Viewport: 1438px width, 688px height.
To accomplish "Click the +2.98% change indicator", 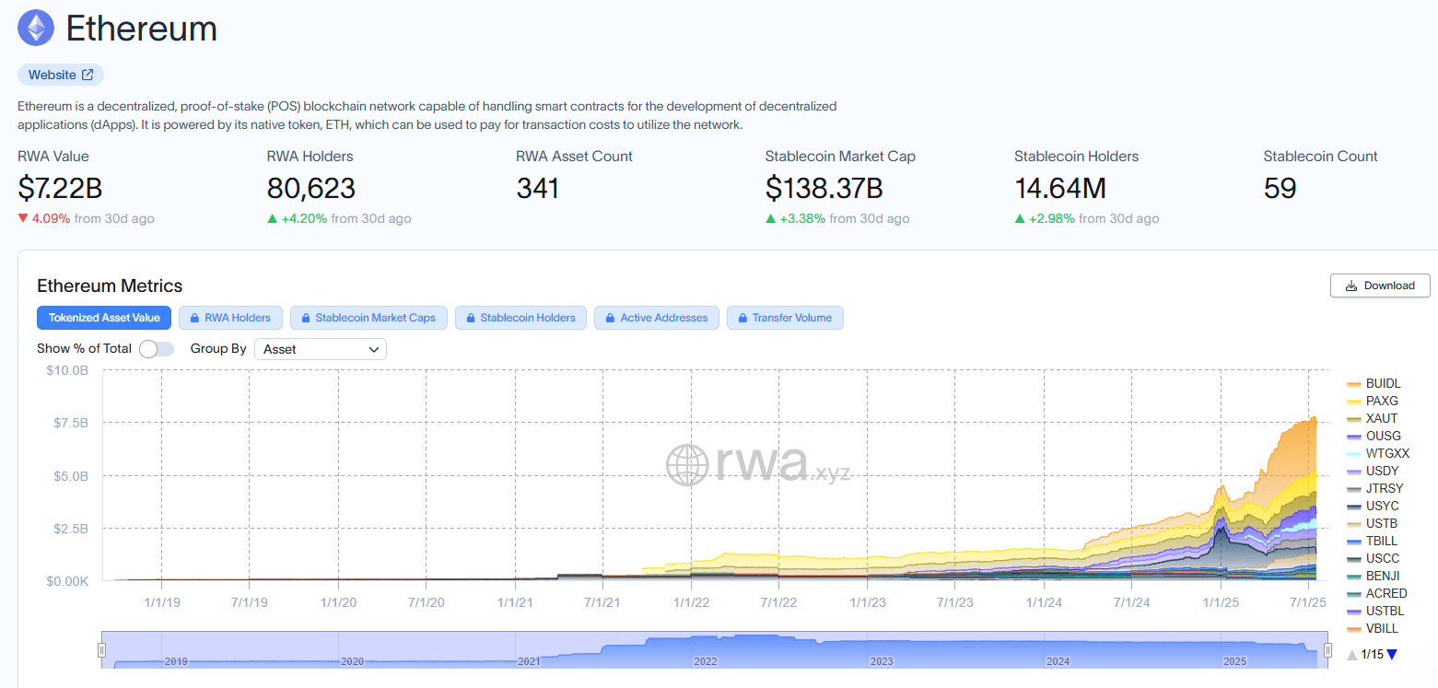I will point(1045,219).
